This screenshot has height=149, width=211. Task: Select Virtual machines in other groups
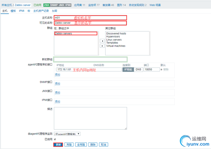click(x=116, y=46)
